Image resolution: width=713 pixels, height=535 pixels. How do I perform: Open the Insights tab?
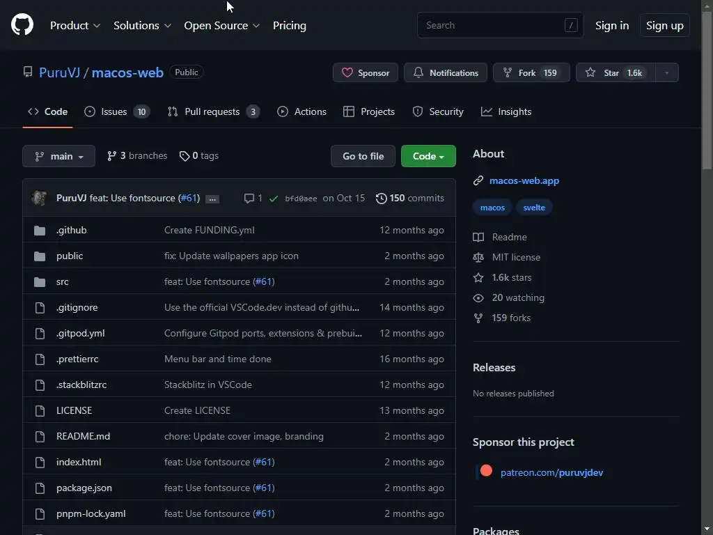click(506, 111)
